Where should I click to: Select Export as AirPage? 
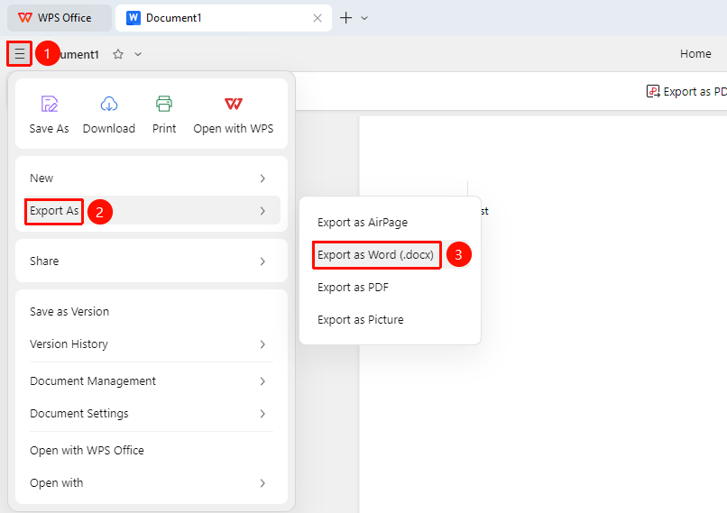390,223
